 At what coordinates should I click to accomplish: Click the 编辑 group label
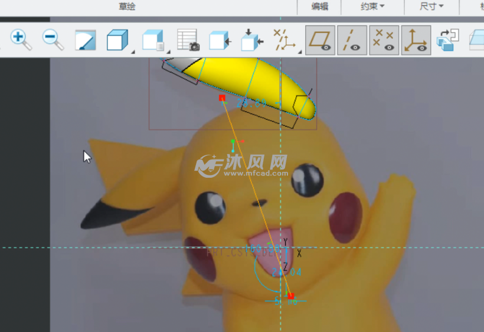(319, 6)
